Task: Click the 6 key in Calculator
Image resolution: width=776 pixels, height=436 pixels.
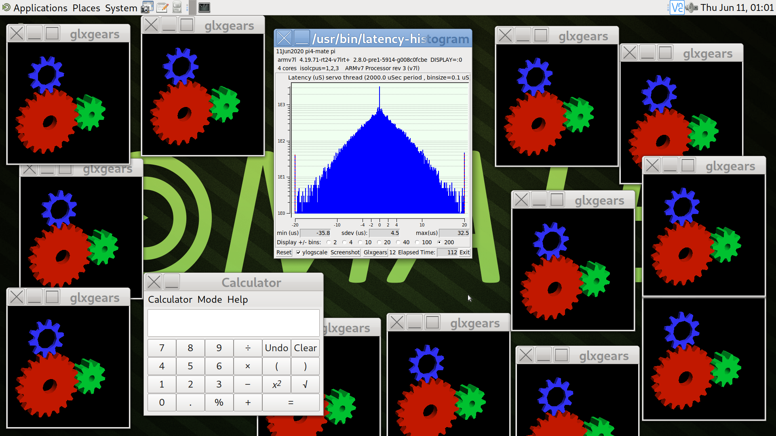Action: coord(219,366)
